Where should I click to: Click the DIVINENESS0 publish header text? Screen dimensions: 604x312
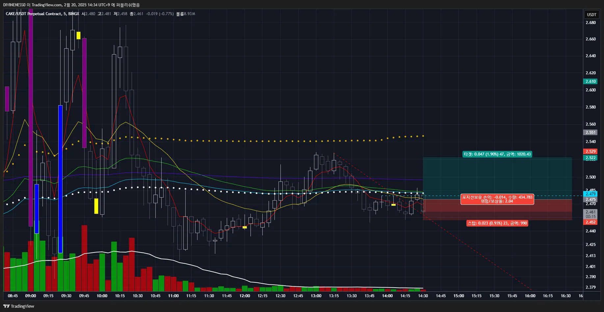click(71, 5)
